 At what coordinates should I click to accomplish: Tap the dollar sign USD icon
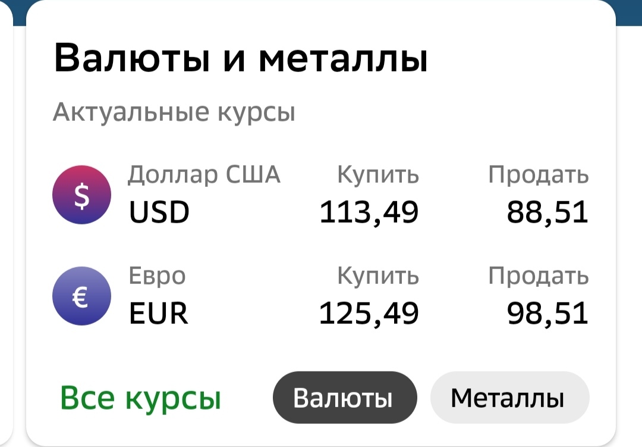(x=81, y=195)
